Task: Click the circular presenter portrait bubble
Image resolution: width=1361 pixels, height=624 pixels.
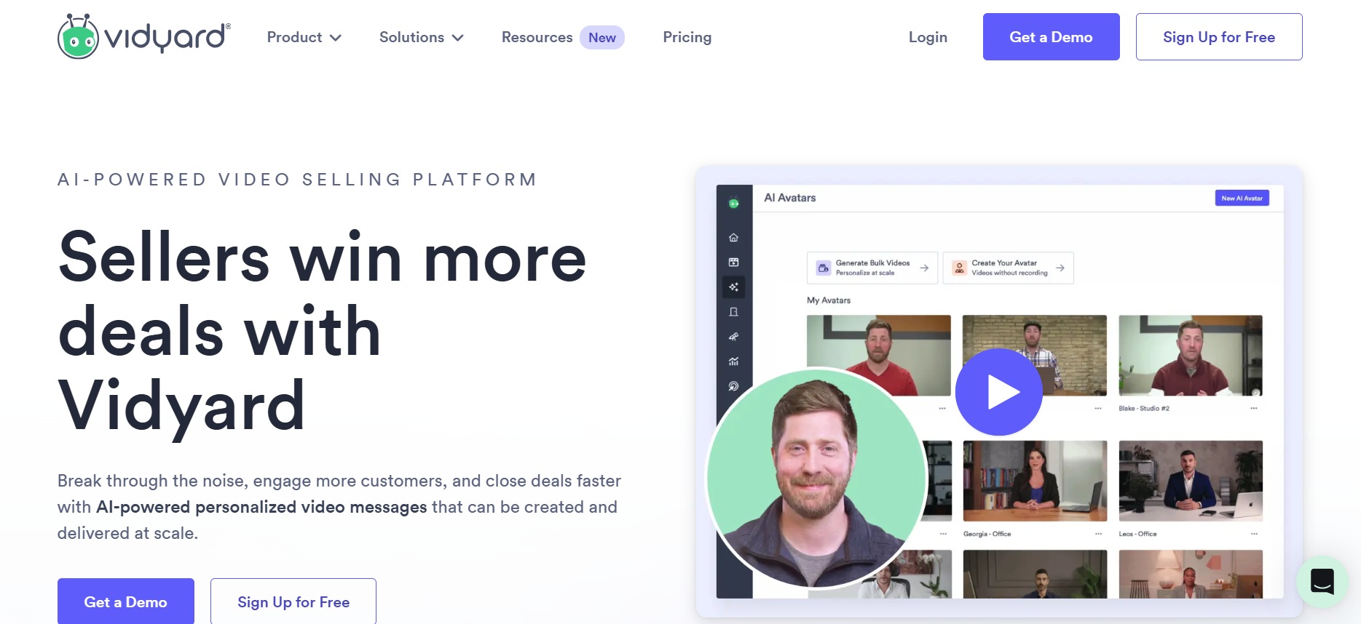Action: [x=816, y=479]
